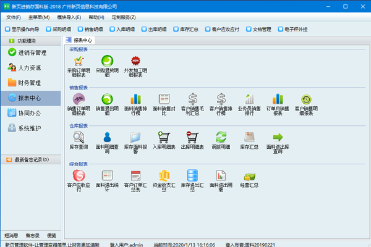
Task: Click 显示操作向导 in toolbar
Action: [22, 29]
